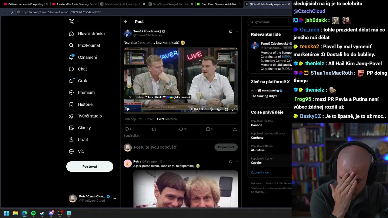The height and width of the screenshot is (218, 388).
Task: Click the x.com address bar URL
Action: click(x=61, y=12)
